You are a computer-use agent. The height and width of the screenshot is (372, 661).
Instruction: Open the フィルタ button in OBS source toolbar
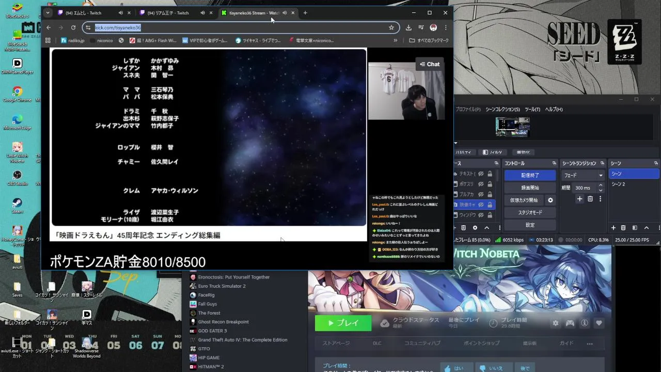(493, 152)
